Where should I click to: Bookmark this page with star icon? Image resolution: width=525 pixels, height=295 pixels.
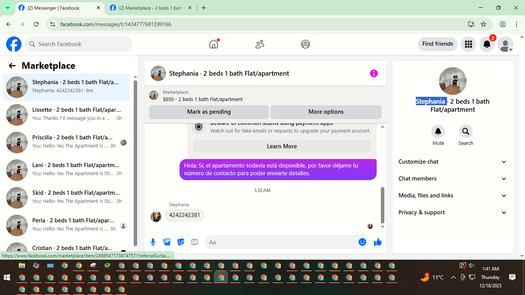[x=483, y=24]
